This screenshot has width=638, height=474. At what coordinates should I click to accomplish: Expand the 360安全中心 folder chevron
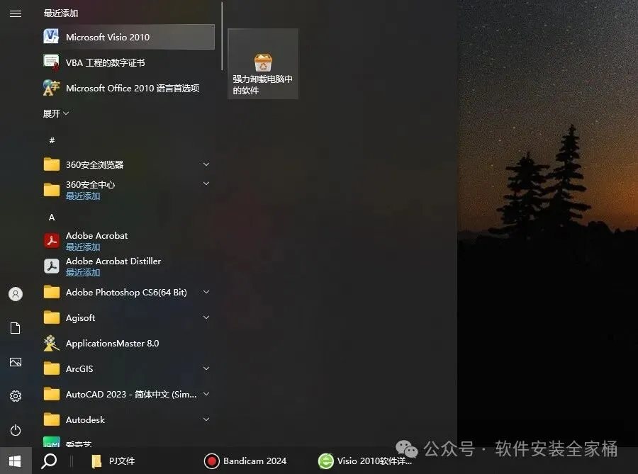pyautogui.click(x=206, y=184)
